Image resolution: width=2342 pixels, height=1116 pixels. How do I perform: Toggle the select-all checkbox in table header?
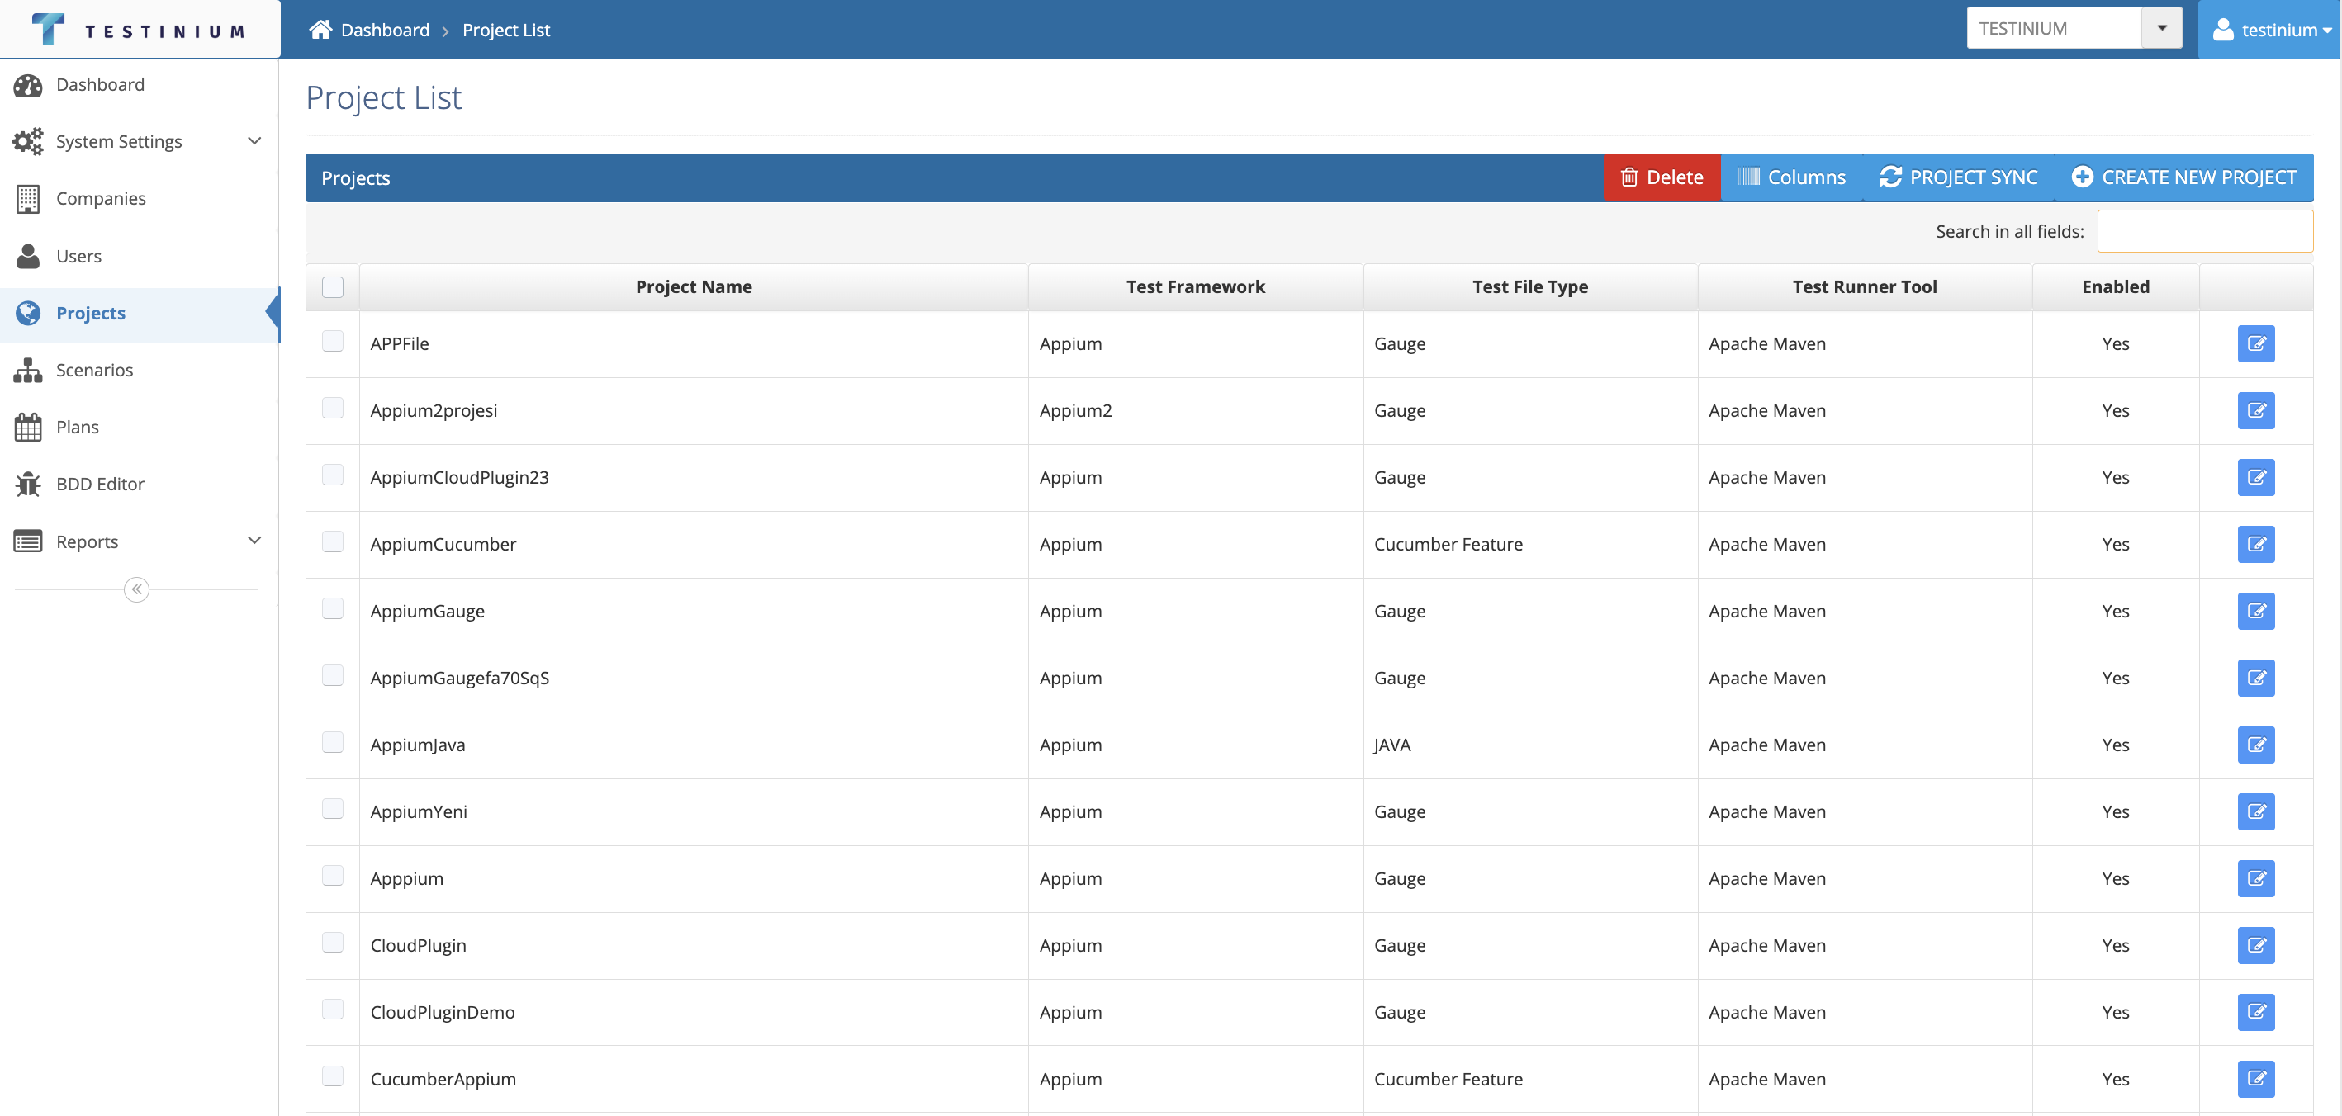point(333,286)
